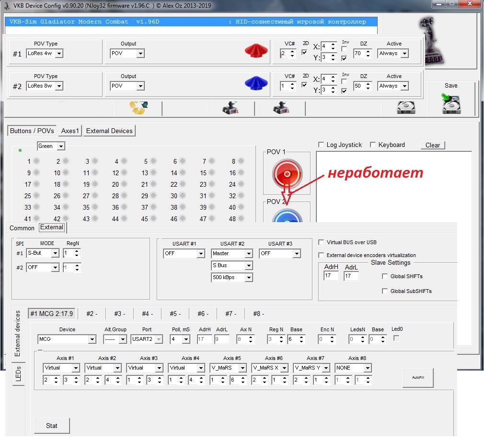Screen dimensions: 484x439
Task: Click button indicator 33 LED
Action: pos(36,207)
